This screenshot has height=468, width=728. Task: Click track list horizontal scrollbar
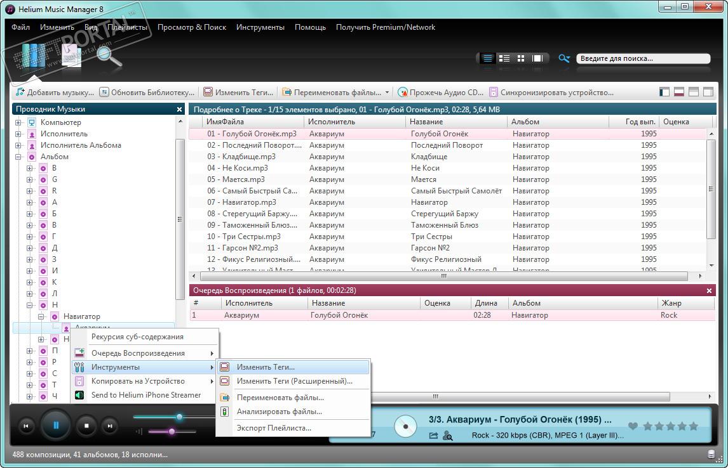[x=443, y=276]
